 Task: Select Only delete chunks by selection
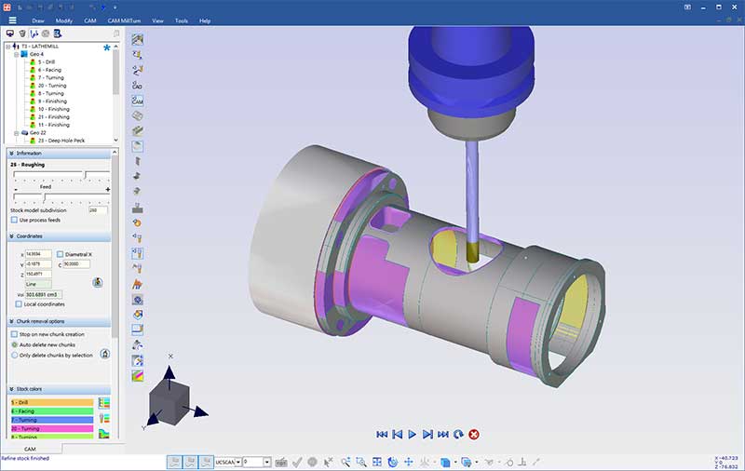(14, 355)
